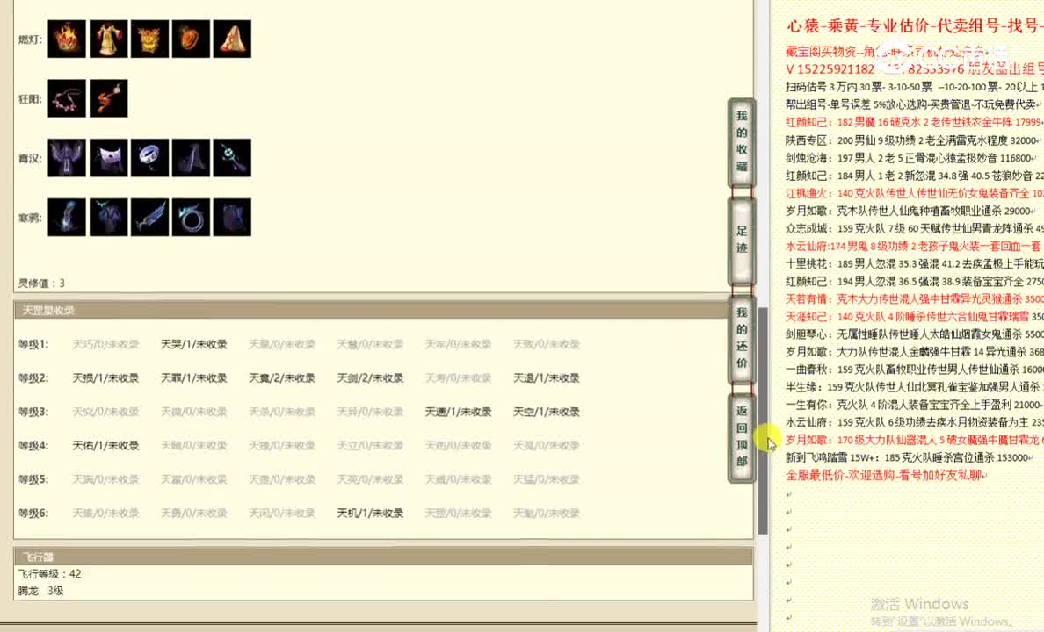Screen dimensions: 1044x632
Task: Select the flame staff in the 狂阳 row
Action: [x=108, y=98]
